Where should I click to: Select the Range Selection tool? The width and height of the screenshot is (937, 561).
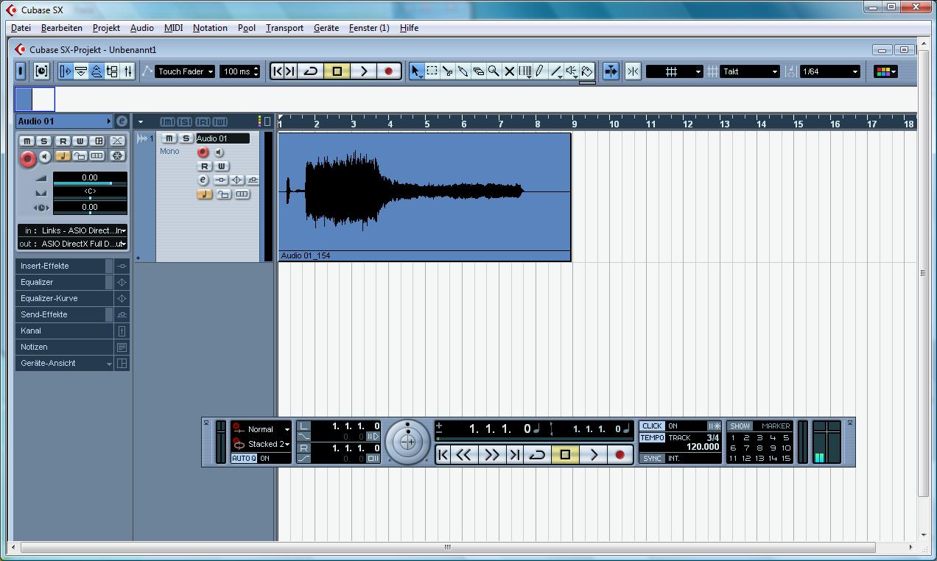click(432, 71)
